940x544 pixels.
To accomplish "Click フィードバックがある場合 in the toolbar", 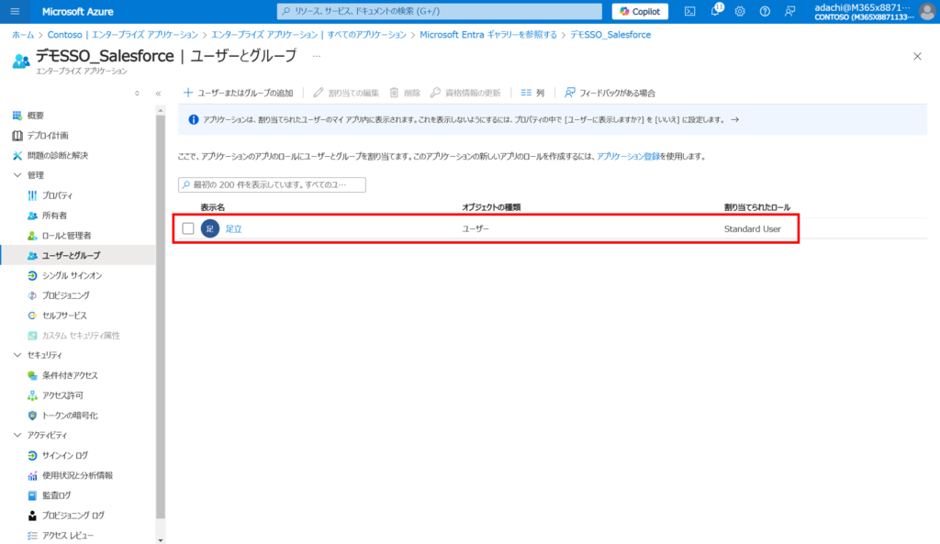I will tap(610, 93).
